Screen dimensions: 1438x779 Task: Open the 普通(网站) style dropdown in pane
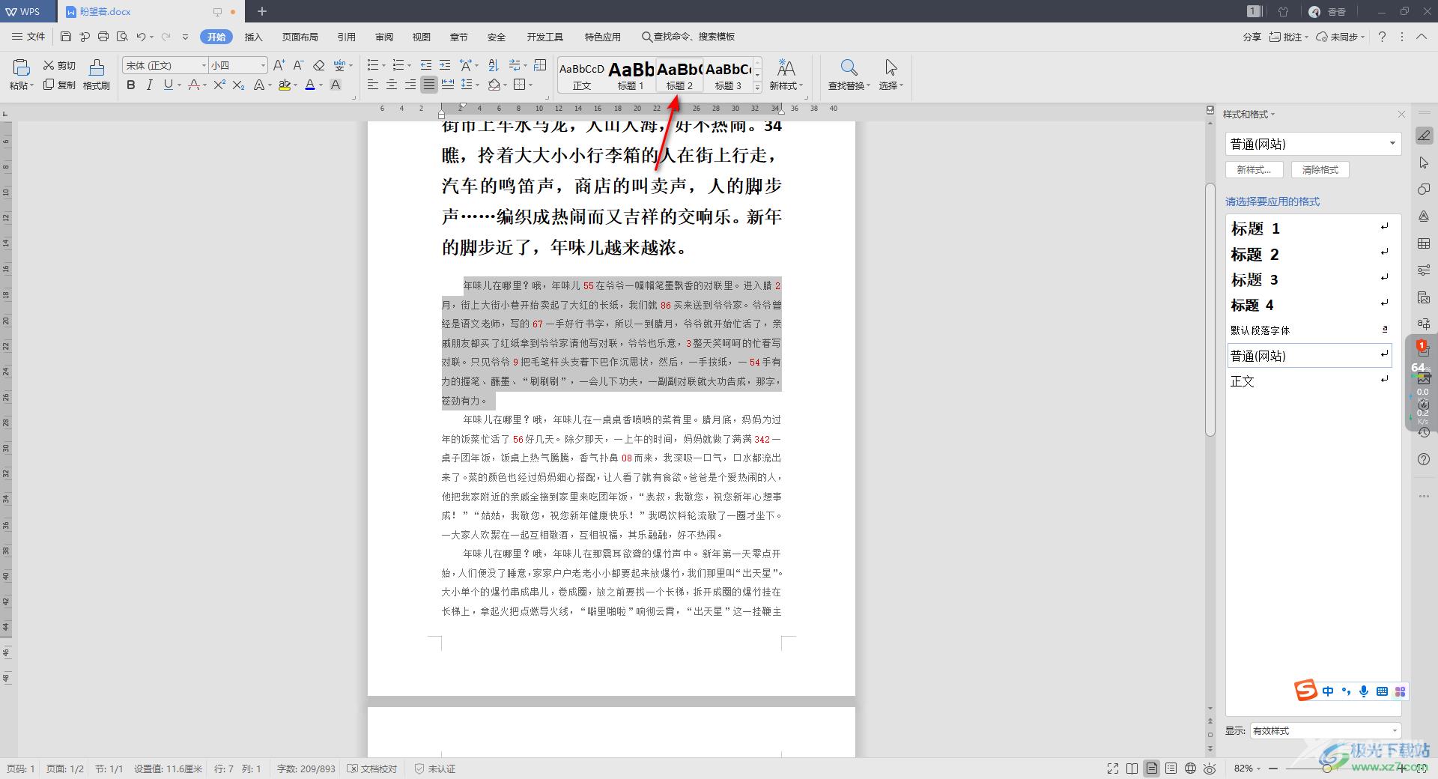(x=1392, y=144)
